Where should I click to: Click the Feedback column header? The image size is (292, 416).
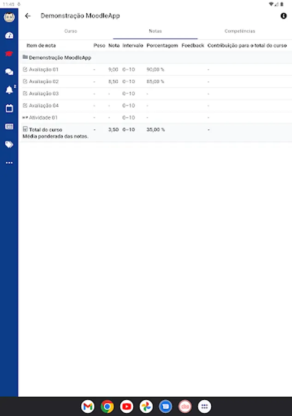193,46
